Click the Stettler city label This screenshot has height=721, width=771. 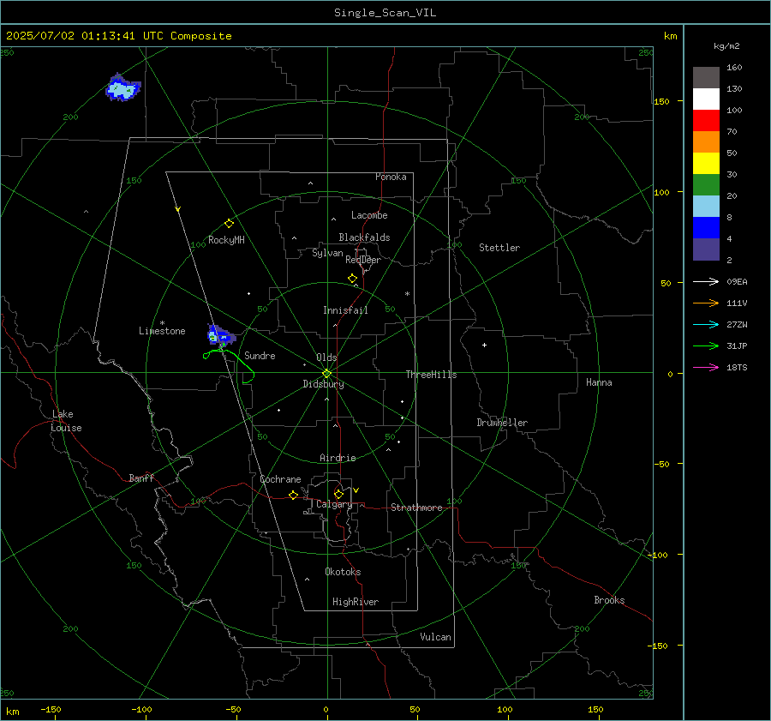tap(499, 248)
